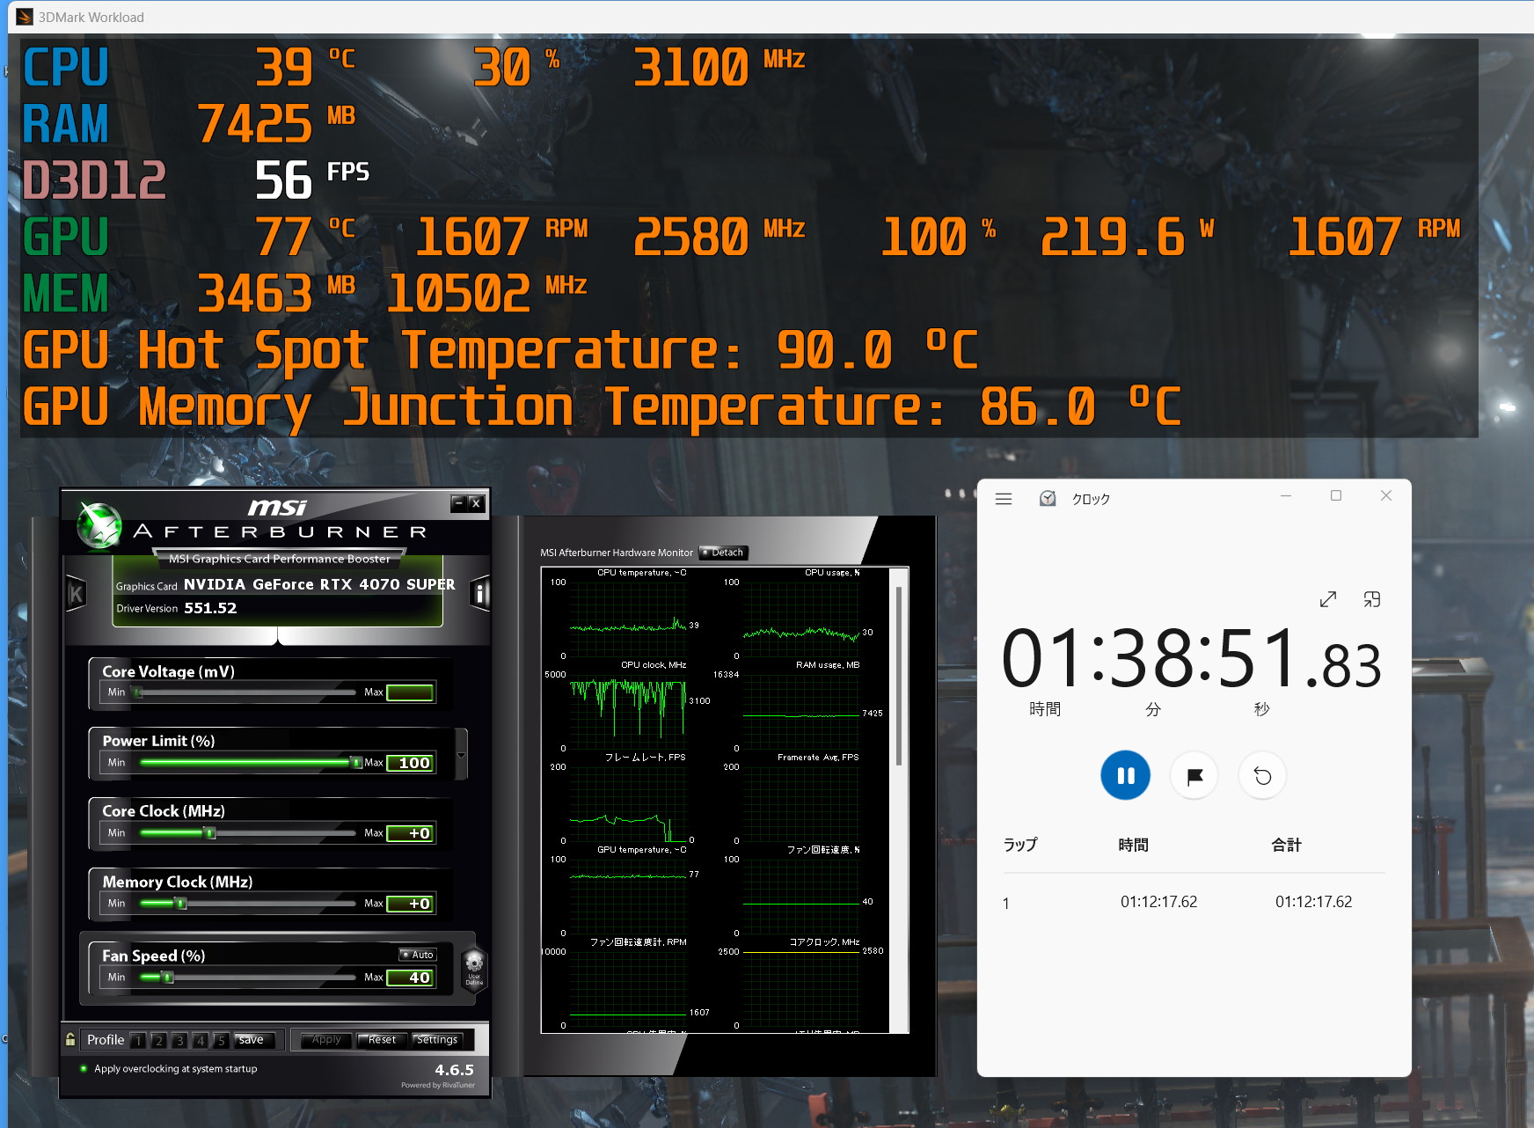Record a lap with flag button
The image size is (1534, 1128).
pyautogui.click(x=1194, y=776)
